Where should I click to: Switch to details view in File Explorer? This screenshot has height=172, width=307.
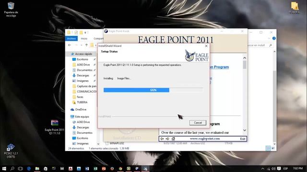click(268, 148)
